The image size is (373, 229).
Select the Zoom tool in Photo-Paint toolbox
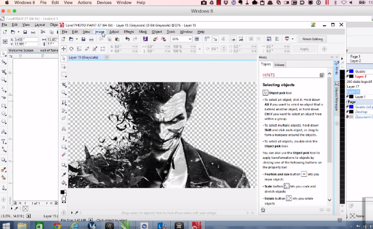pyautogui.click(x=64, y=93)
